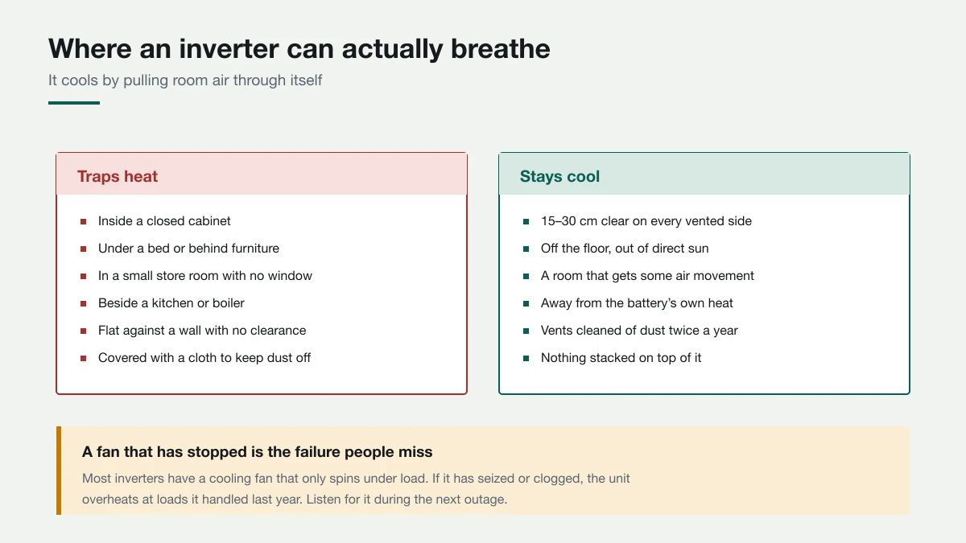Viewport: 966px width, 543px height.
Task: Click 'Flat against a wall' bullet text
Action: (202, 331)
